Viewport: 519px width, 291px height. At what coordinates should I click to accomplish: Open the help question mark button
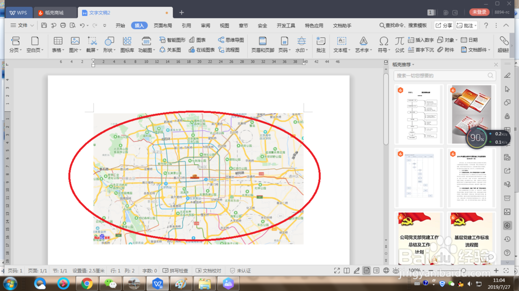coord(486,25)
